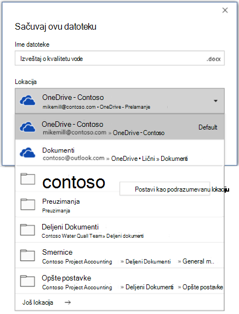Click folder icon next to Smernice
This screenshot has height=314, width=239.
[27, 255]
